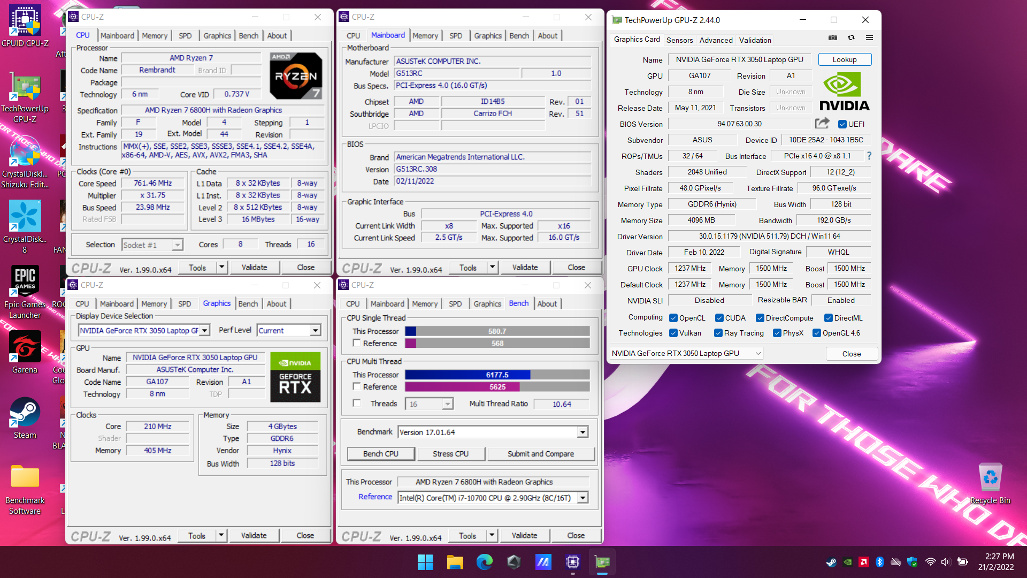Open Bus Interface help via the question mark icon
This screenshot has height=578, width=1027.
[869, 156]
